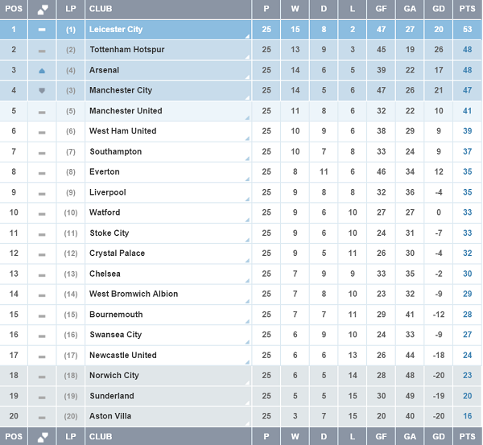
Task: Click the movement icon in bottom header
Action: click(x=42, y=437)
